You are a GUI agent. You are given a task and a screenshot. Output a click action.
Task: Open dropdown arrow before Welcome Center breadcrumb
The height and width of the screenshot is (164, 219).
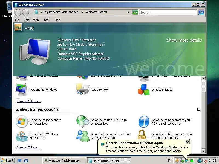[82, 12]
